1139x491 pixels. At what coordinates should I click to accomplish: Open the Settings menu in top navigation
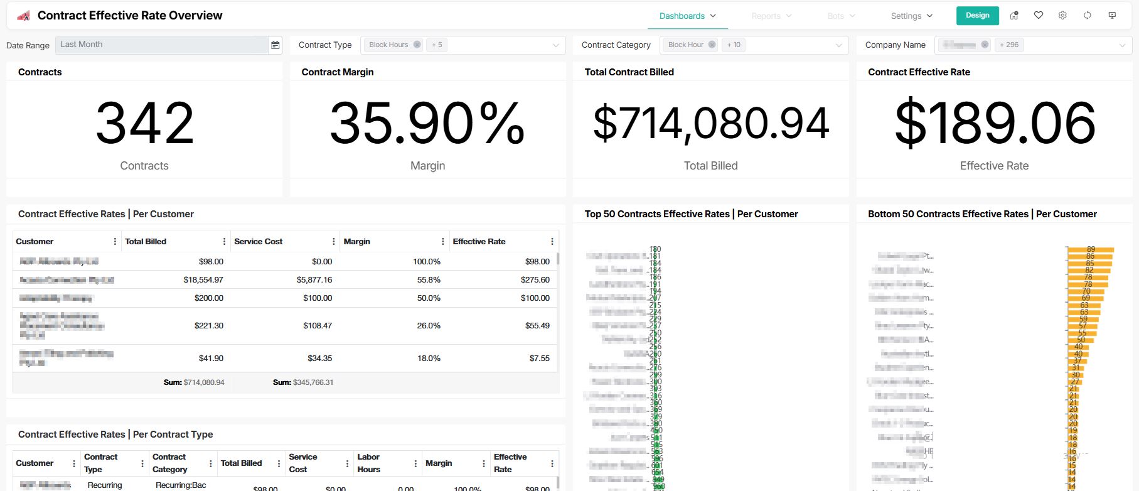tap(911, 16)
